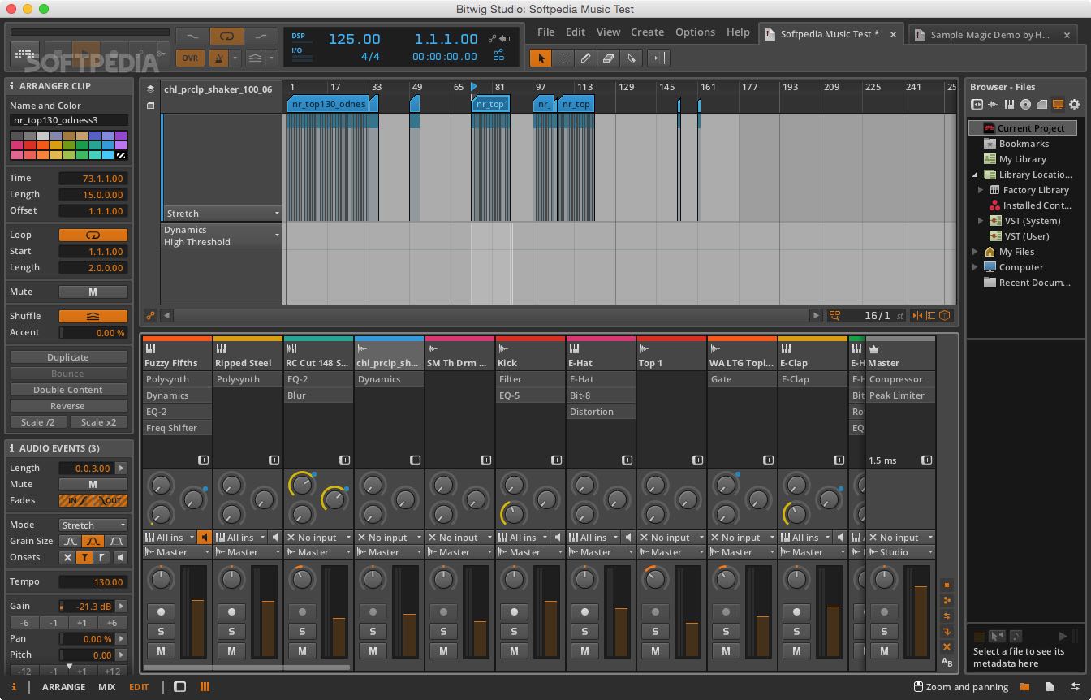The height and width of the screenshot is (700, 1091).
Task: Open the browser settings gear icon
Action: point(1076,104)
